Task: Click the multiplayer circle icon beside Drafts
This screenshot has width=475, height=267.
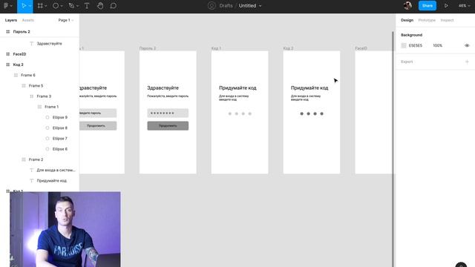Action: coord(212,6)
